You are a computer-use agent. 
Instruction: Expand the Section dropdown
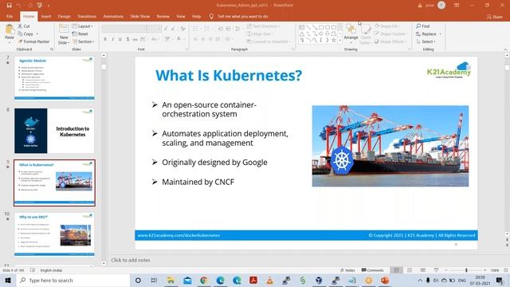(x=83, y=41)
